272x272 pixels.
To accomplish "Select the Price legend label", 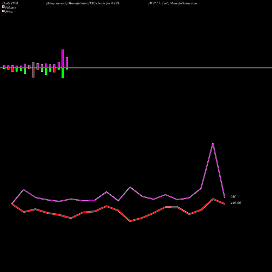I will [9, 12].
